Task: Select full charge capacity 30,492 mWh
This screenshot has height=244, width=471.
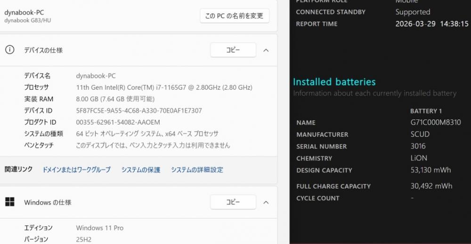Action: 431,186
